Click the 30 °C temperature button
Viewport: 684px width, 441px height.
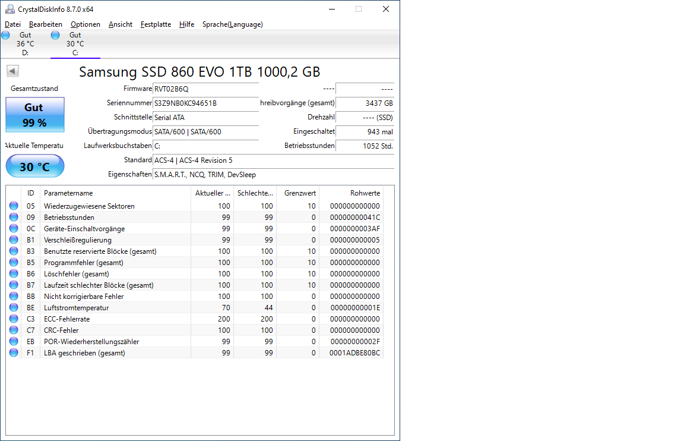click(35, 166)
